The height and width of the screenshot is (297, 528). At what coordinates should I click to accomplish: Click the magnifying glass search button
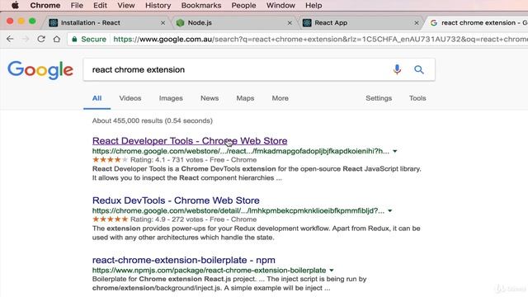419,69
